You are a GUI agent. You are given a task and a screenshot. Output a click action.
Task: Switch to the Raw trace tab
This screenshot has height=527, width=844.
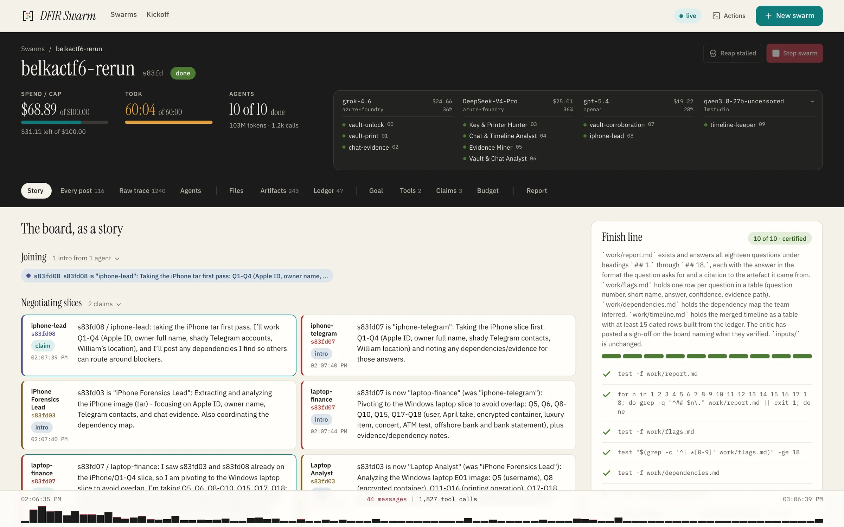click(142, 191)
